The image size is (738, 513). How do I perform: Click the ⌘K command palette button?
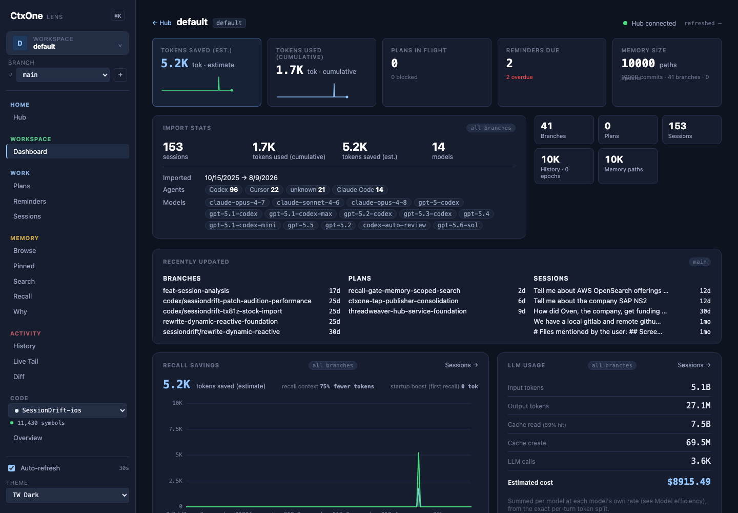118,16
